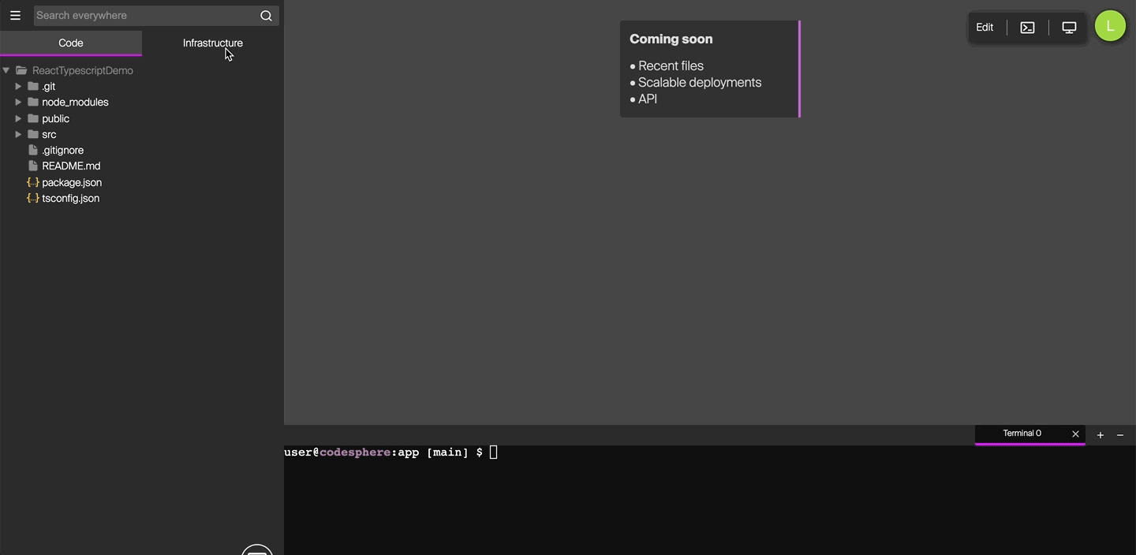
Task: Click the Edit button
Action: [984, 27]
